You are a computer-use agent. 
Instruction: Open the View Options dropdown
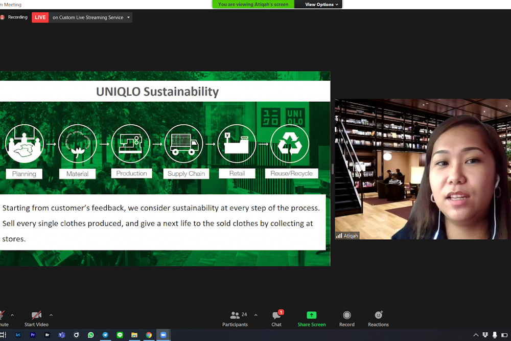321,5
